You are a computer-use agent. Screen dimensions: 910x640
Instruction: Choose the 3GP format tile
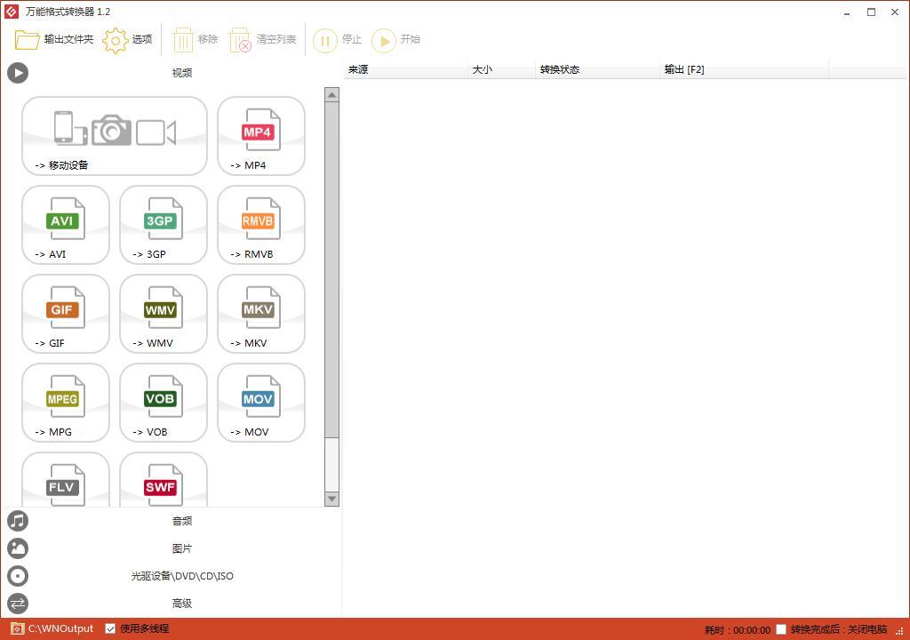pyautogui.click(x=163, y=224)
